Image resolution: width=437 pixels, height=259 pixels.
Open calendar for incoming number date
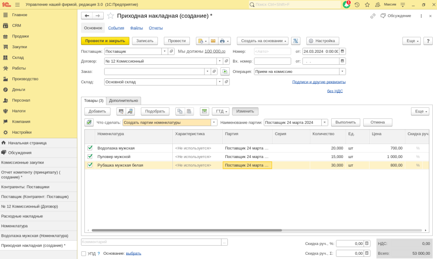point(343,61)
